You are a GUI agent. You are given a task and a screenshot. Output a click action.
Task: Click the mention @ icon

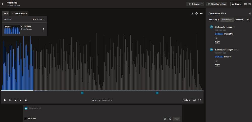click(165, 119)
